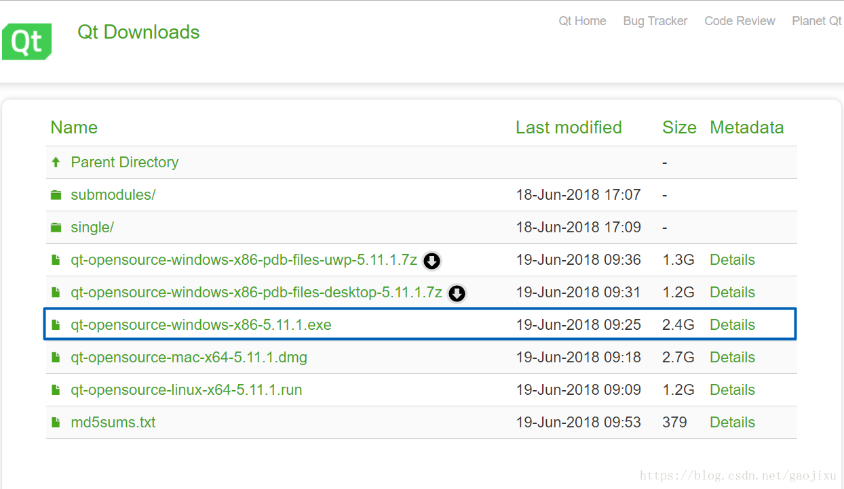Click download arrow icon after pdb-files-uwp-5.11.1.7z
Viewport: 844px width, 489px height.
[x=431, y=261]
